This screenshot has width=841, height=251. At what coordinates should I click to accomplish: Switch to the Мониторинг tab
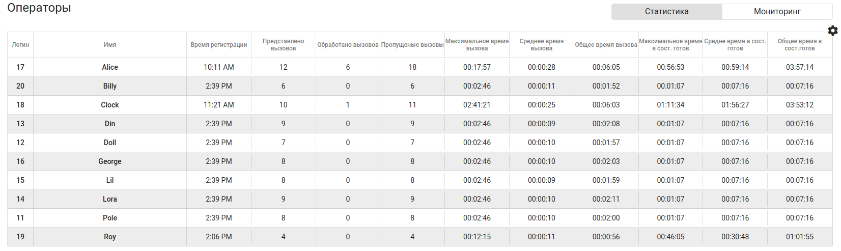pos(777,12)
